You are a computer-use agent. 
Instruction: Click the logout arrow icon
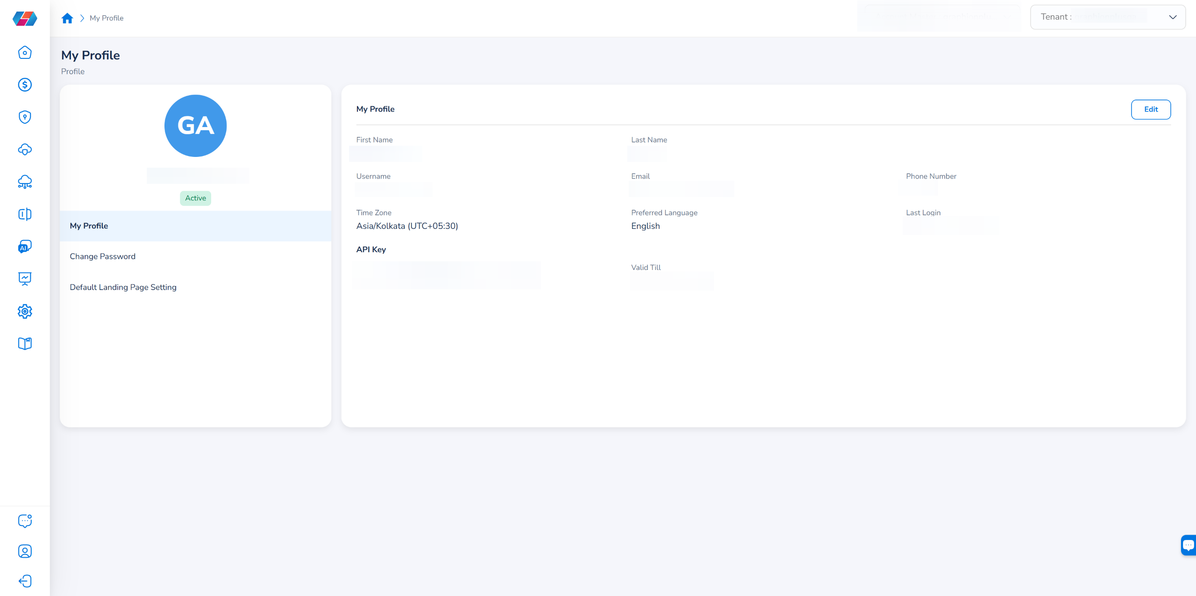tap(25, 581)
